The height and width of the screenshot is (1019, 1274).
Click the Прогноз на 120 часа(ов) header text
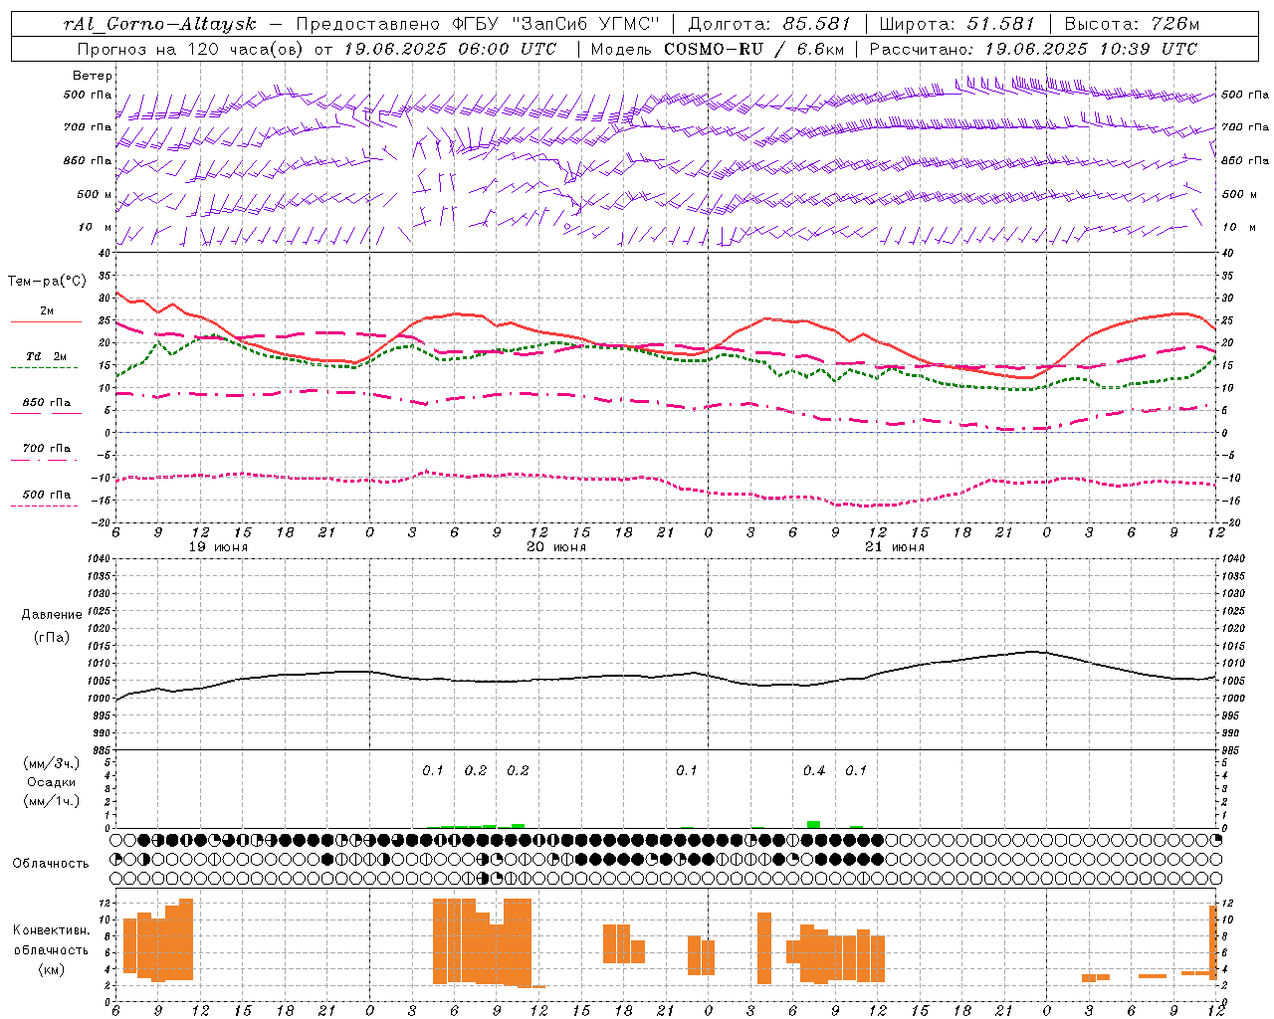coord(193,49)
